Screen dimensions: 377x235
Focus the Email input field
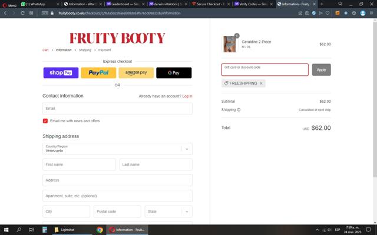[x=117, y=109]
